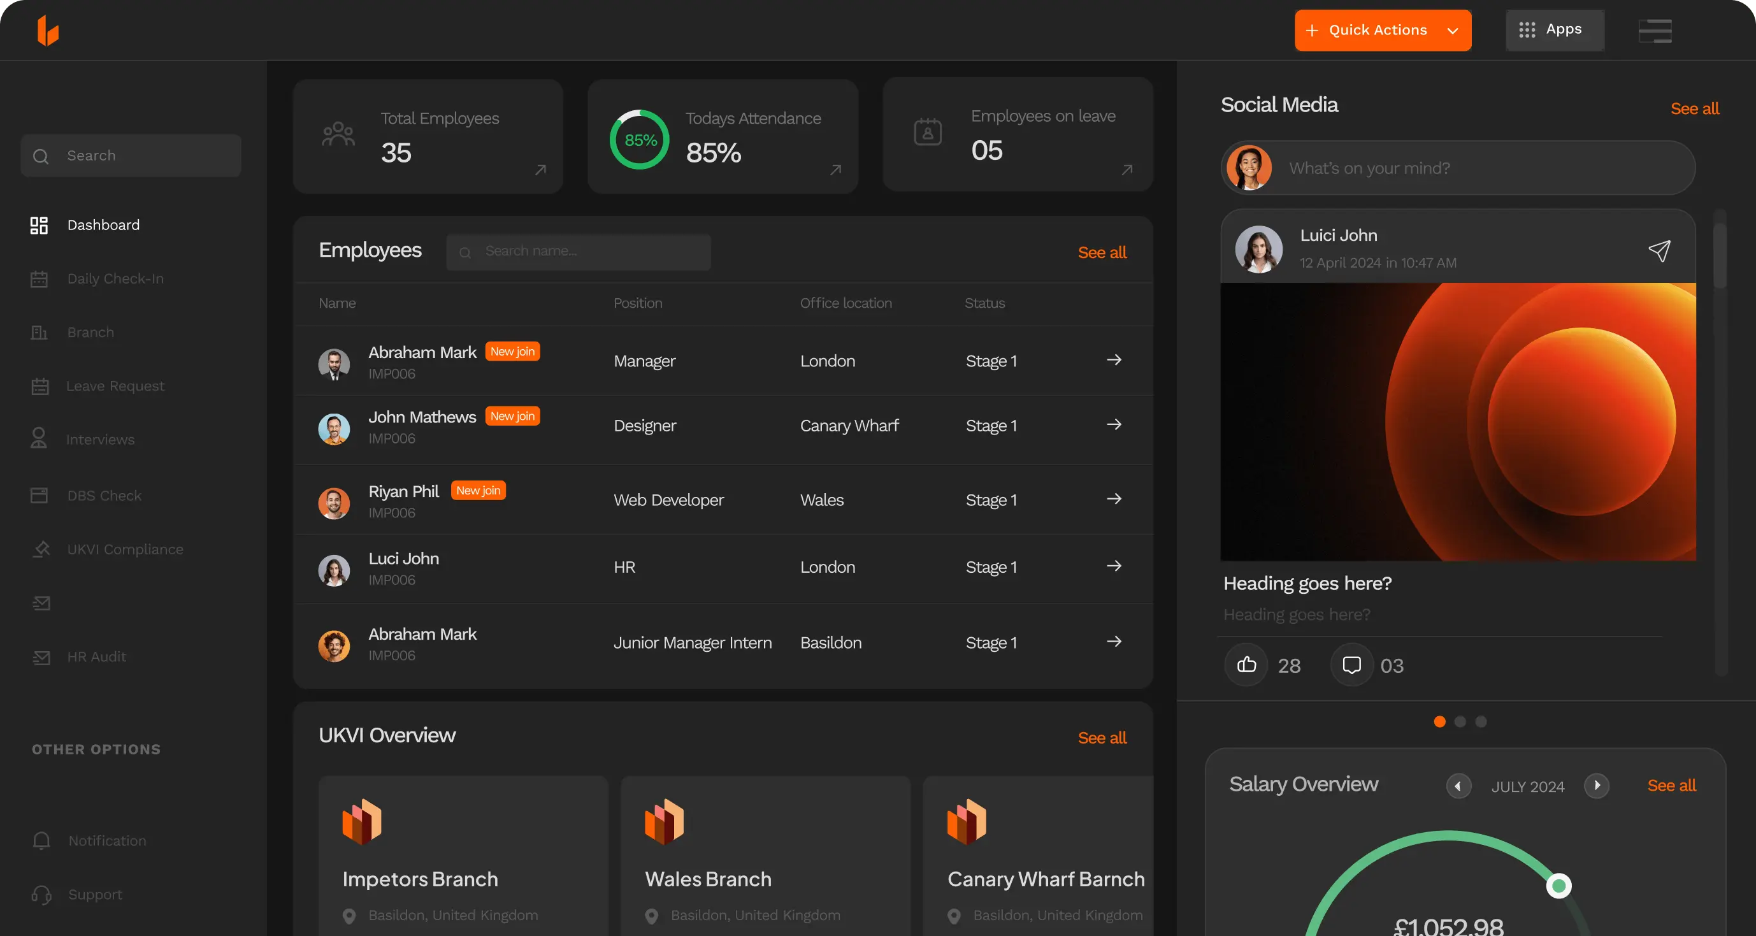The width and height of the screenshot is (1756, 936).
Task: Click Luici John's post avatar
Action: click(1259, 249)
